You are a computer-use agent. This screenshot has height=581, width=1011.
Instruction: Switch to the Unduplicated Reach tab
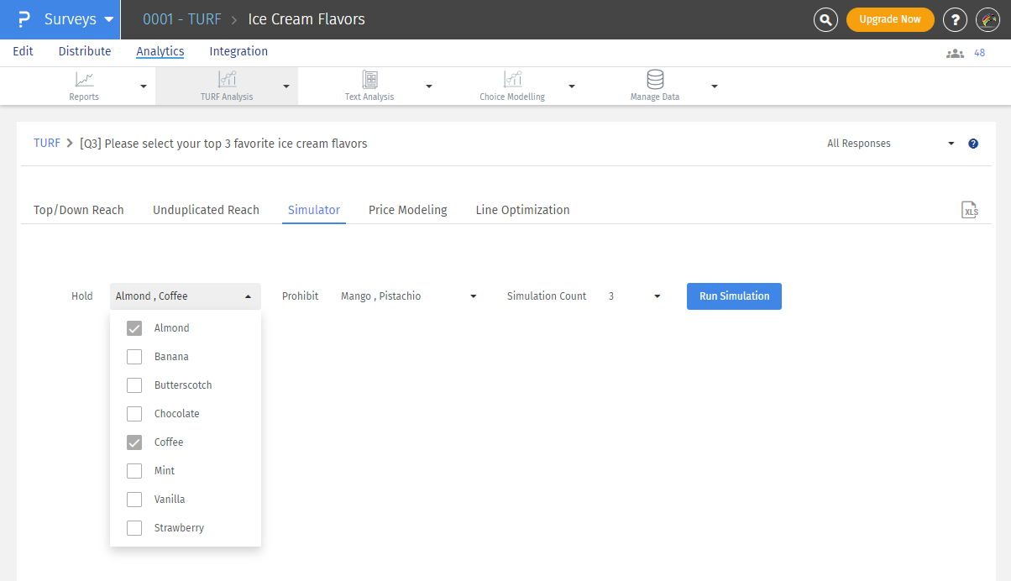(206, 210)
